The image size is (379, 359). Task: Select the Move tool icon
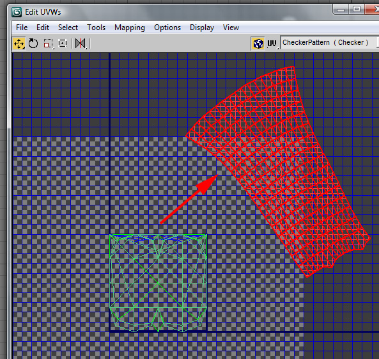(x=19, y=44)
